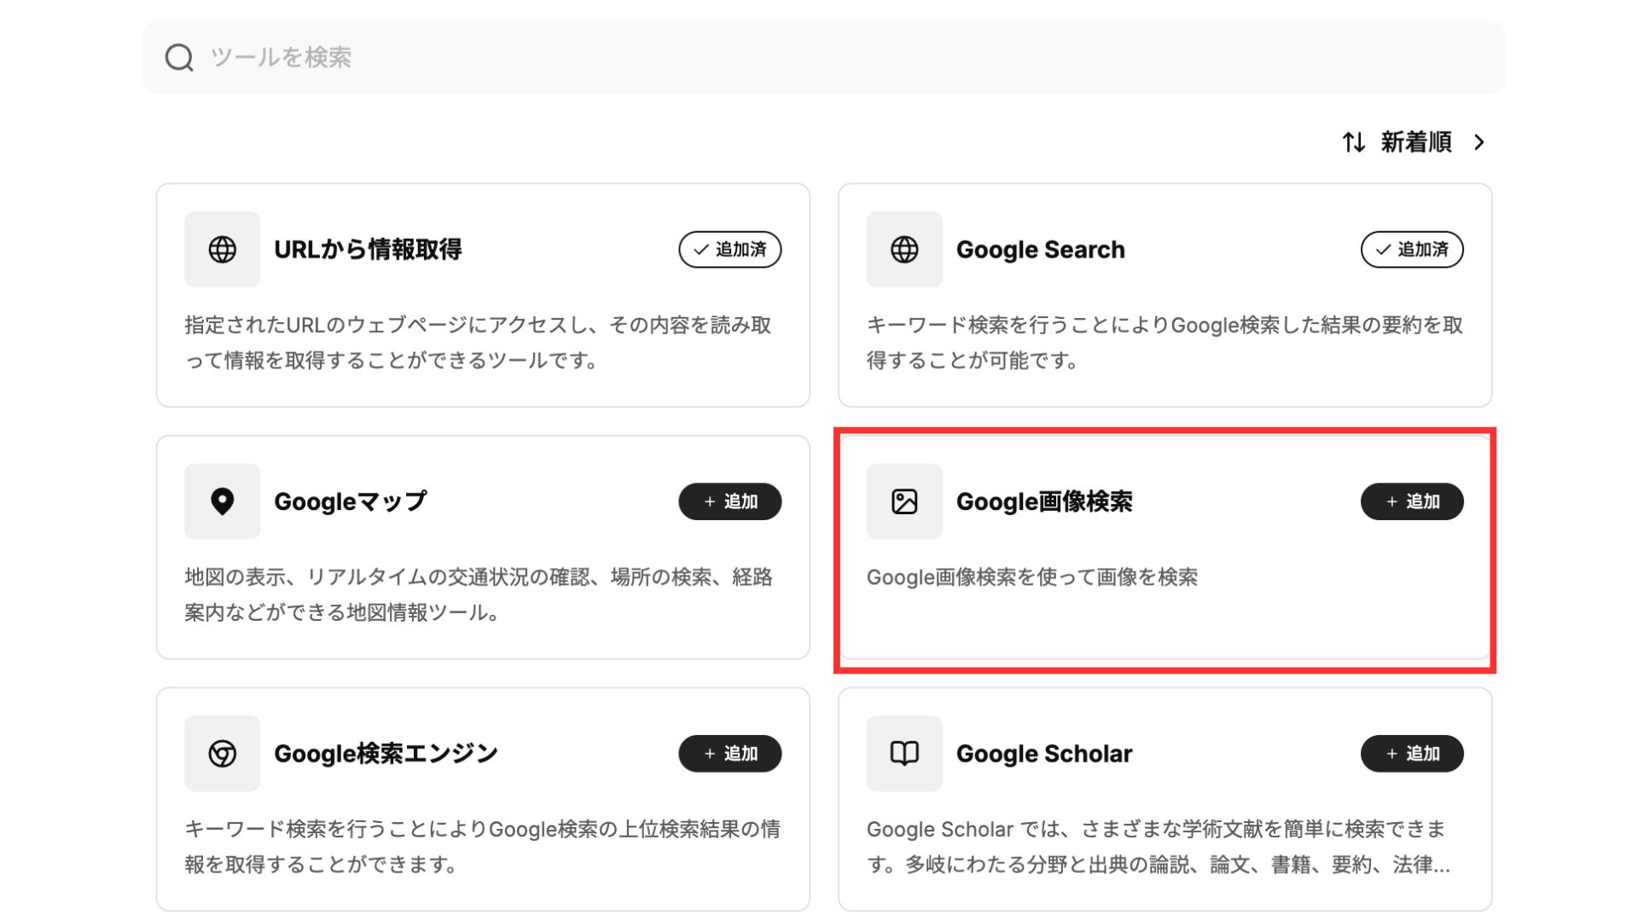Toggle 追加済 on Google Search card
This screenshot has height=921, width=1638.
[x=1412, y=250]
